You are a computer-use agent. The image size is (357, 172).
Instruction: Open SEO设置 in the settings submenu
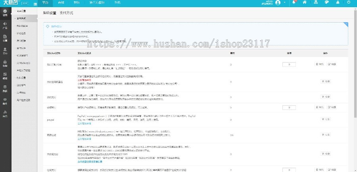pyautogui.click(x=21, y=85)
